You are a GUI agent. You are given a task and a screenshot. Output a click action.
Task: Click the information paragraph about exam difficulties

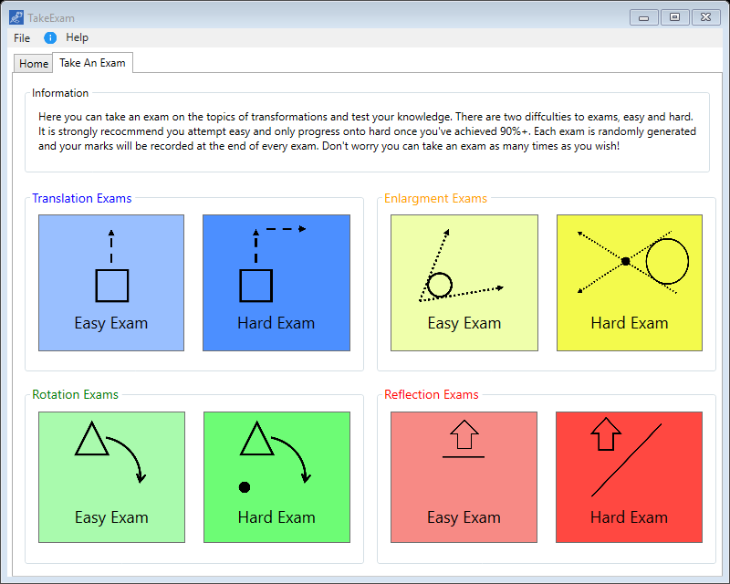coord(367,131)
